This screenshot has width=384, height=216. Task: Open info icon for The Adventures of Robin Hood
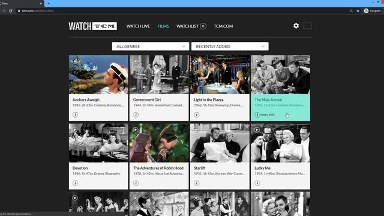[136, 183]
